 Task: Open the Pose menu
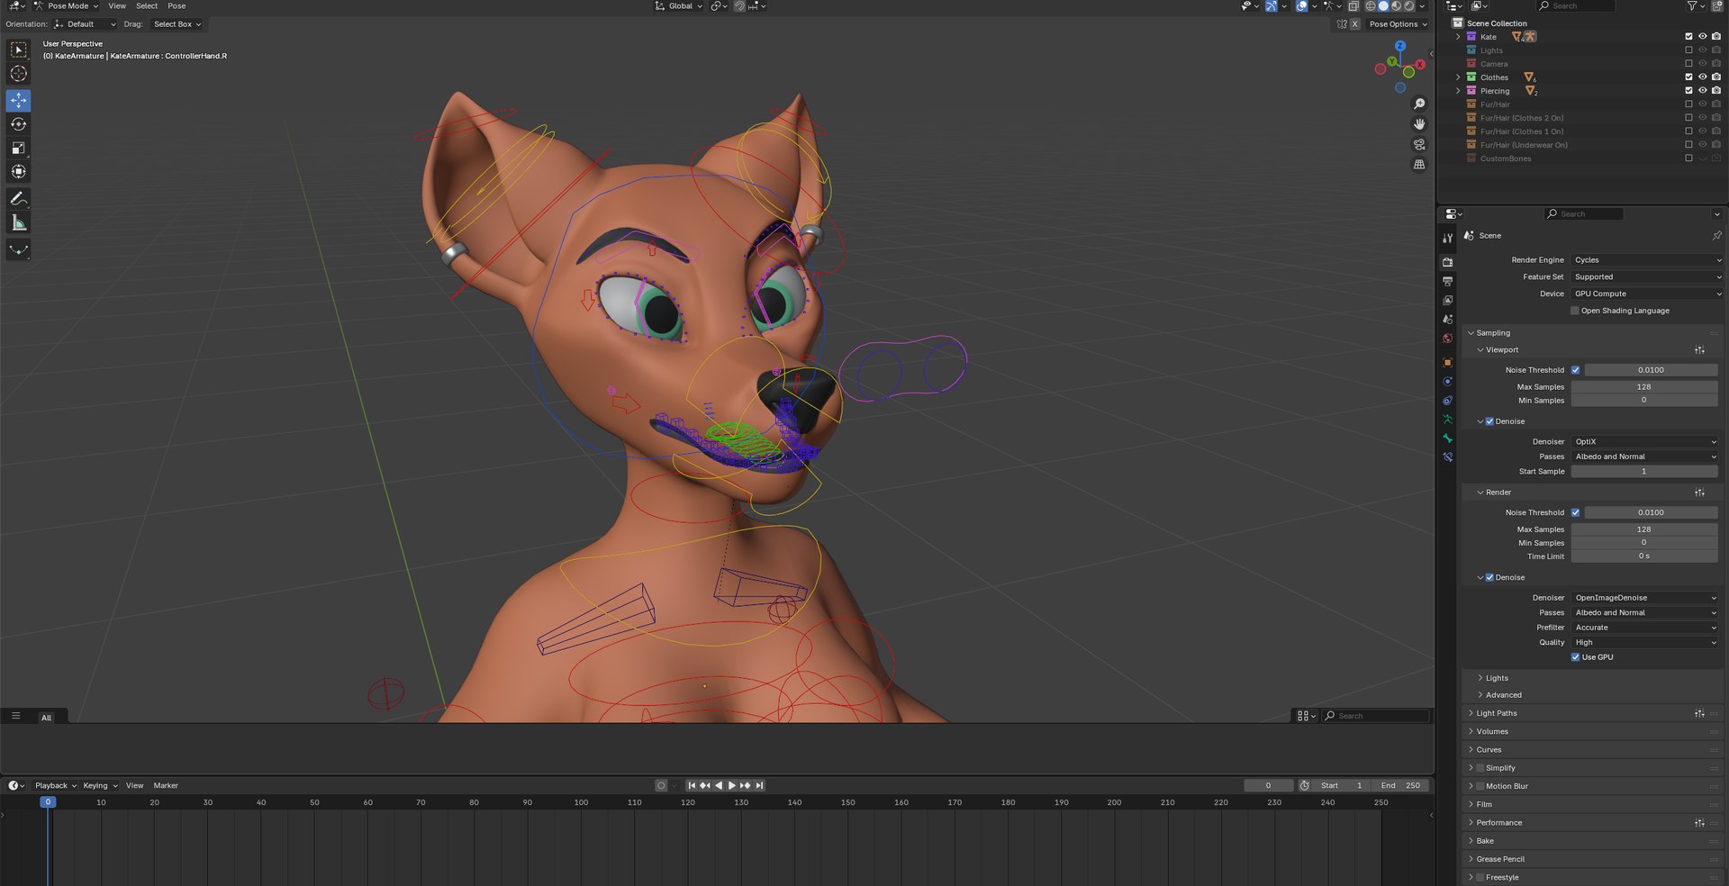coord(177,6)
